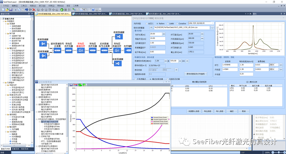
Task: Open the inner cladding loss dB/m unit dropdown
Action: (277, 69)
